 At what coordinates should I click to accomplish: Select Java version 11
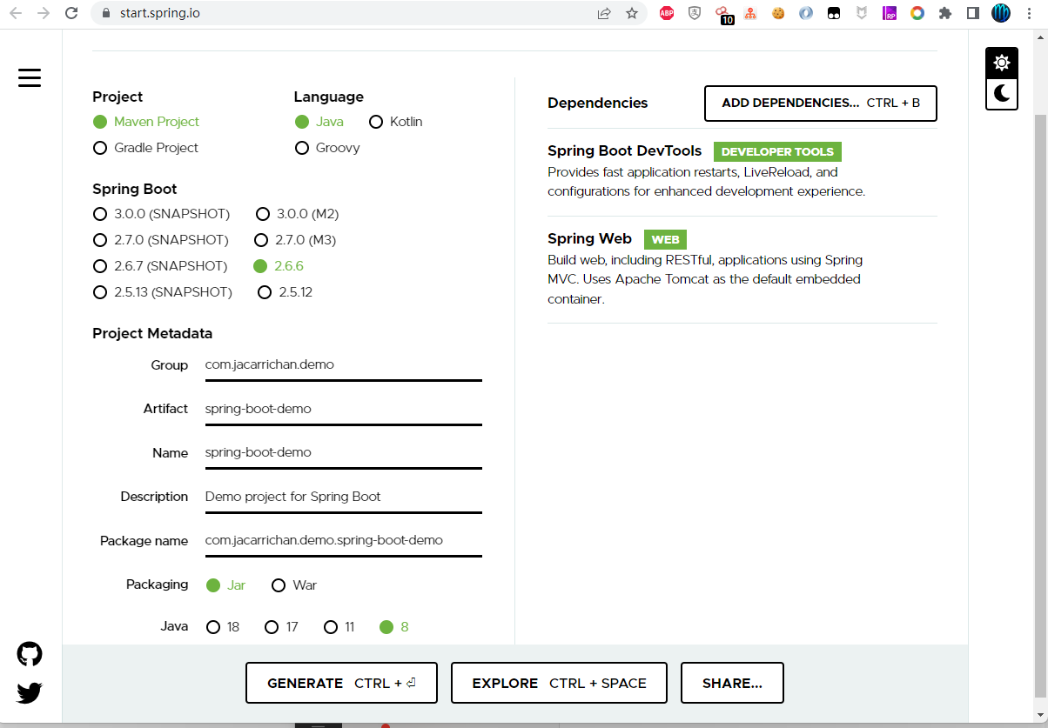pos(339,627)
